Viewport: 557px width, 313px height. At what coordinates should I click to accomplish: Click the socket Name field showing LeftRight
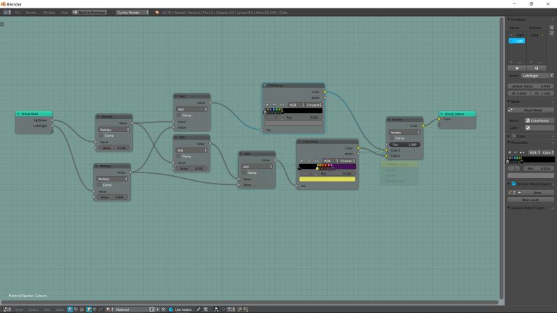pyautogui.click(x=535, y=76)
